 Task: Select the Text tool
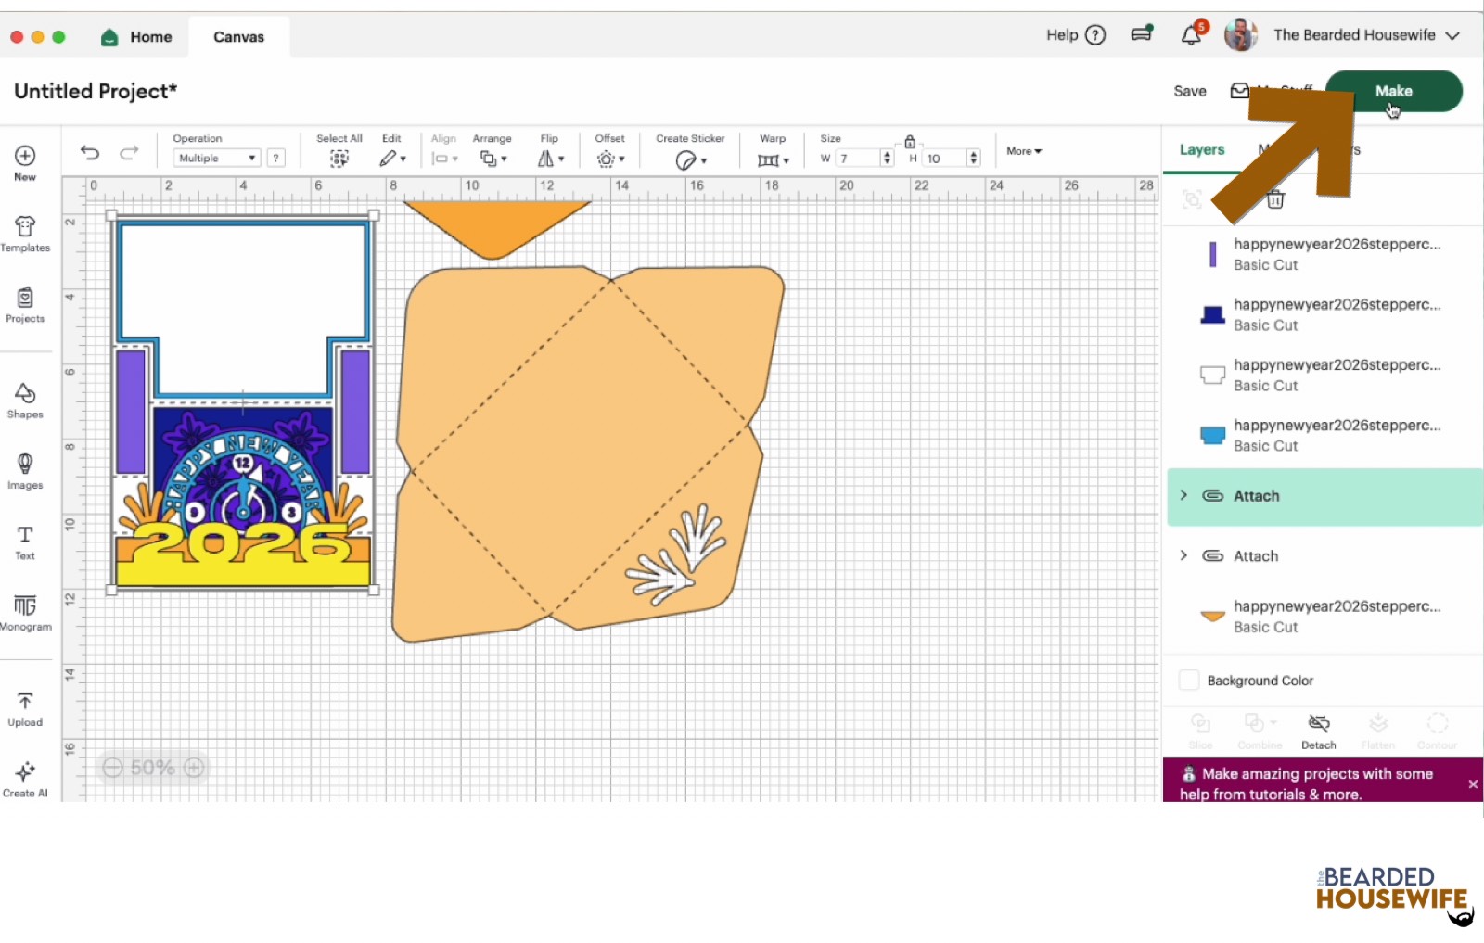(25, 542)
